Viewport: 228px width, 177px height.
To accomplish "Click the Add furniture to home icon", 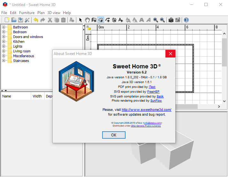I will point(72,20).
